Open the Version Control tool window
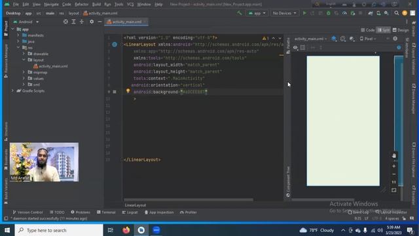Screen dimensions: 419x236 click(x=27, y=212)
